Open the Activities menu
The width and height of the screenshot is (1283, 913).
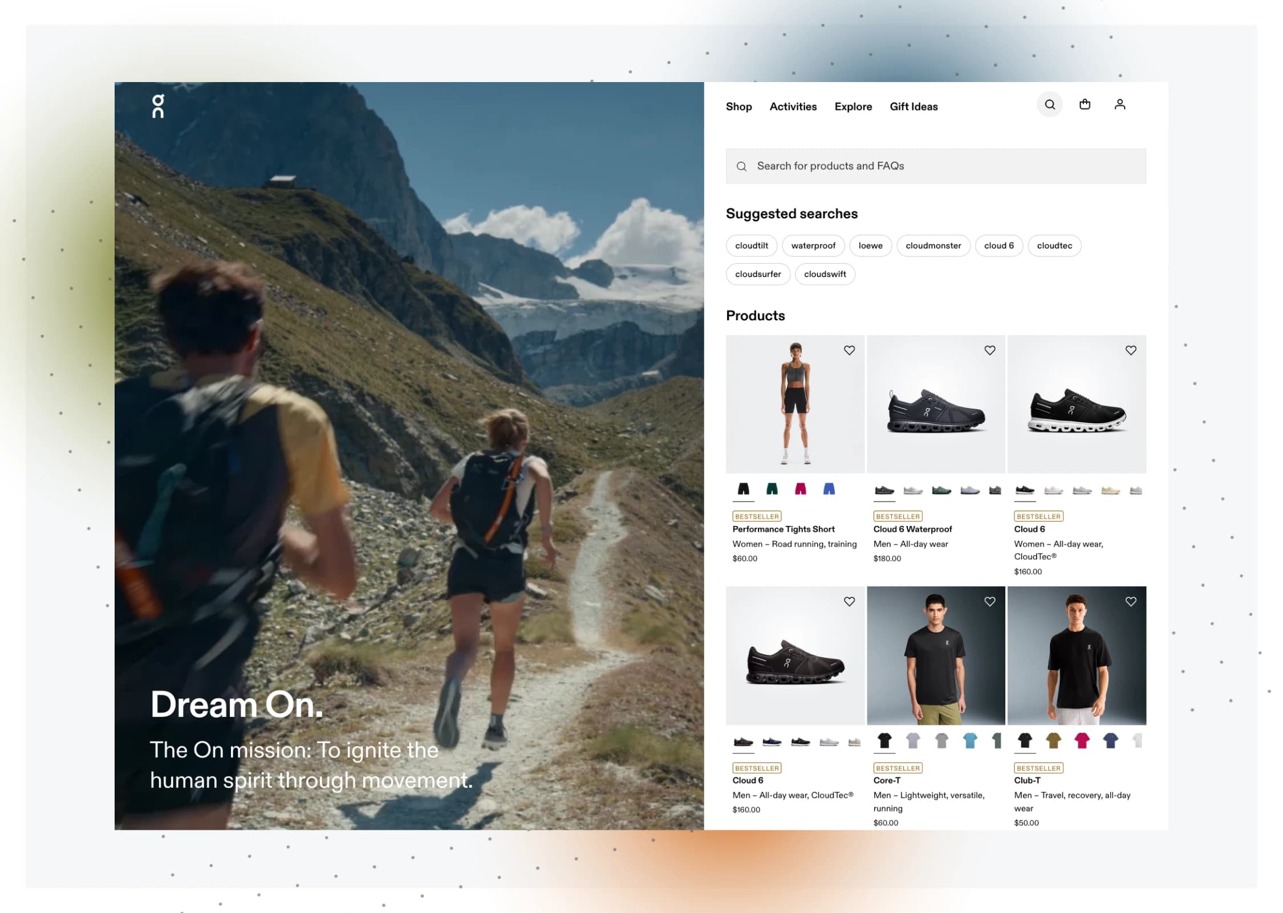(x=793, y=107)
